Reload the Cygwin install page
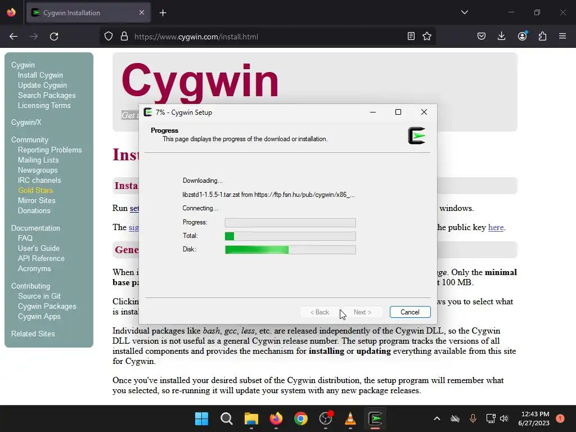Viewport: 576px width, 432px height. 54,37
